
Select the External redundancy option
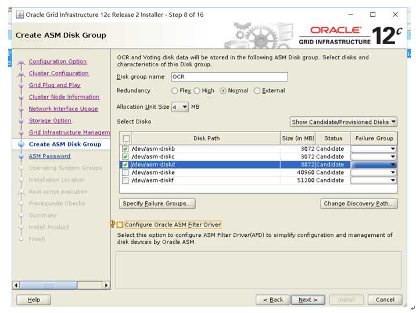click(257, 91)
